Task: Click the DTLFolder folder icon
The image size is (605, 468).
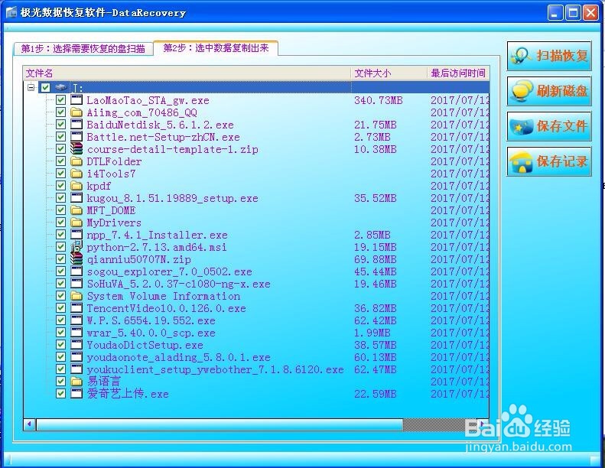Action: coord(76,161)
